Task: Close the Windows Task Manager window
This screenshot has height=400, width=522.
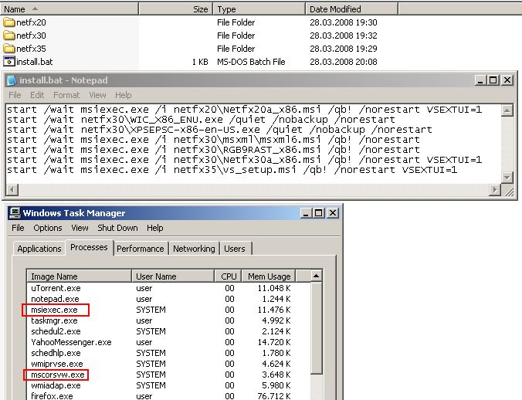Action: (x=333, y=212)
